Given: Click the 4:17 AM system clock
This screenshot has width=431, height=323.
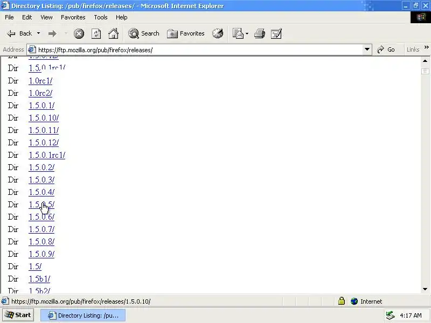Looking at the screenshot, I should (411, 315).
